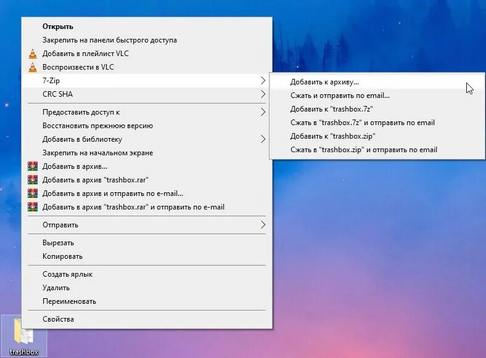Expand 'Предоставить доступ к' submenu arrow
486x358 pixels.
(x=263, y=112)
